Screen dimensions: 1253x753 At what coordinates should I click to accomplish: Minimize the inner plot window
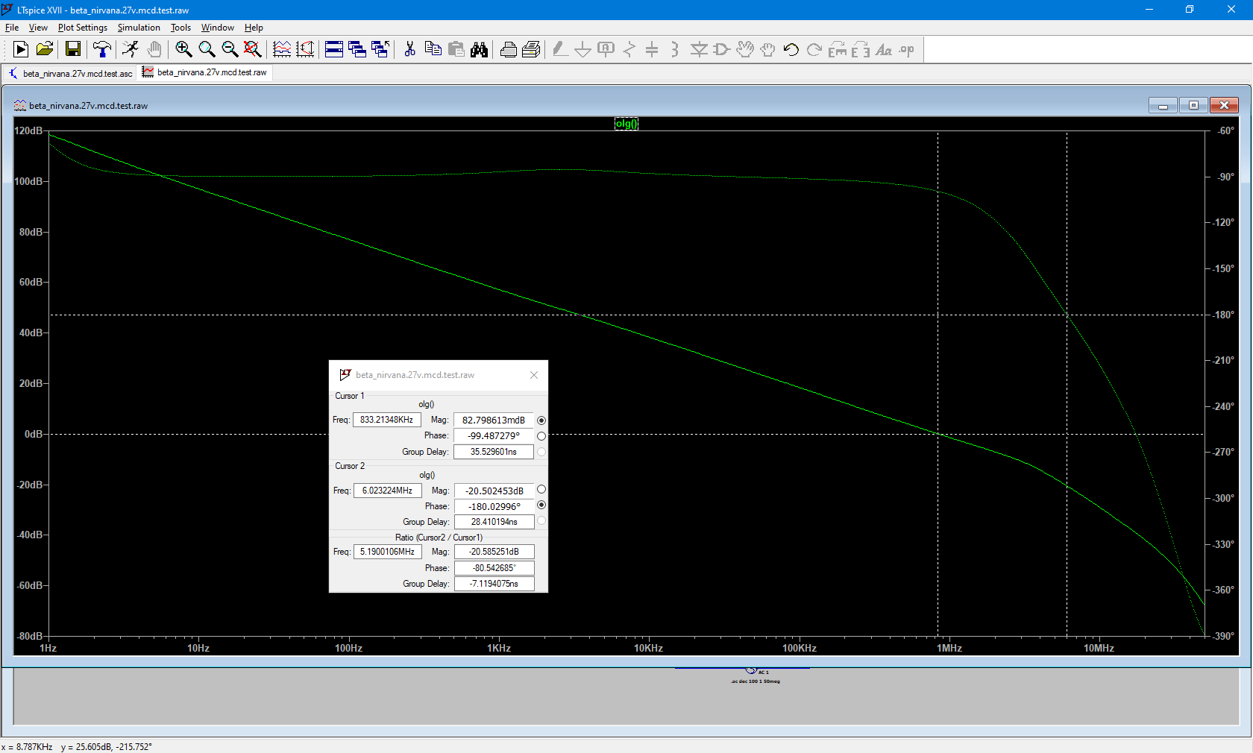[1163, 105]
